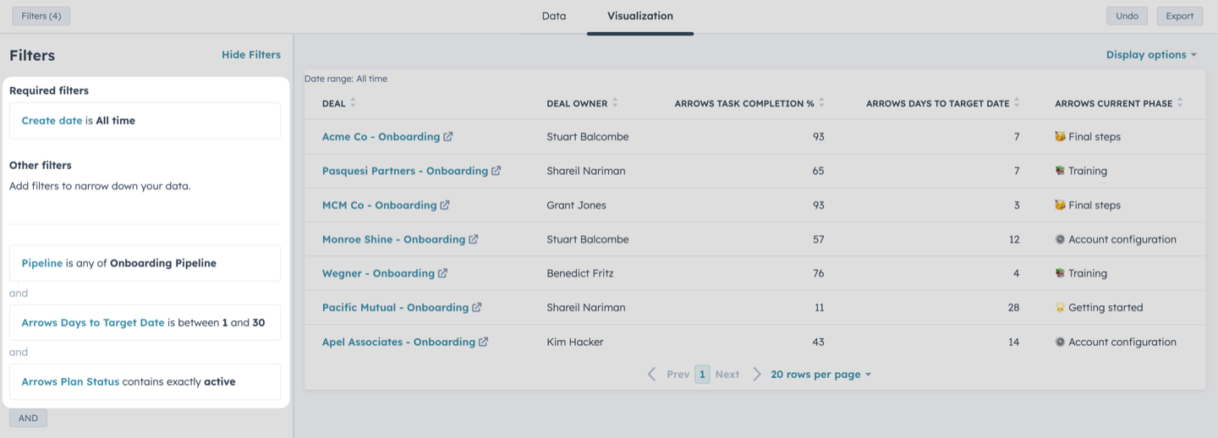Click external link icon next to Pasquesi Partners
Viewport: 1218px width, 438px height.
(497, 171)
